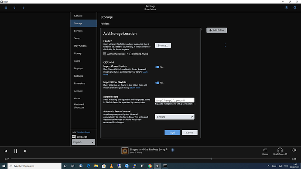Open the play Queue
Screen dimensions: 301x169
[265, 151]
